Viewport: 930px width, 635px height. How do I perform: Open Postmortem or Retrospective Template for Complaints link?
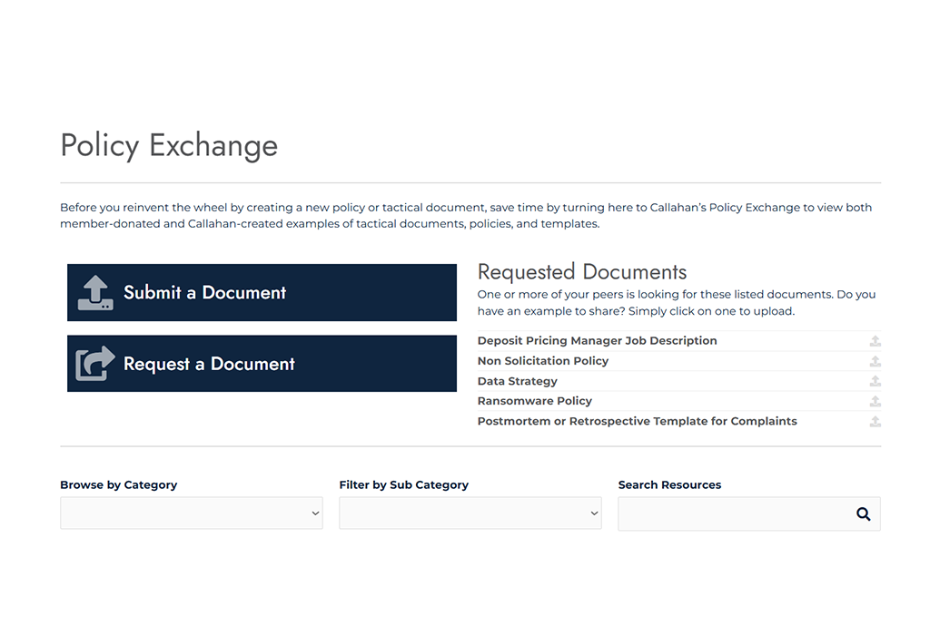pos(637,421)
